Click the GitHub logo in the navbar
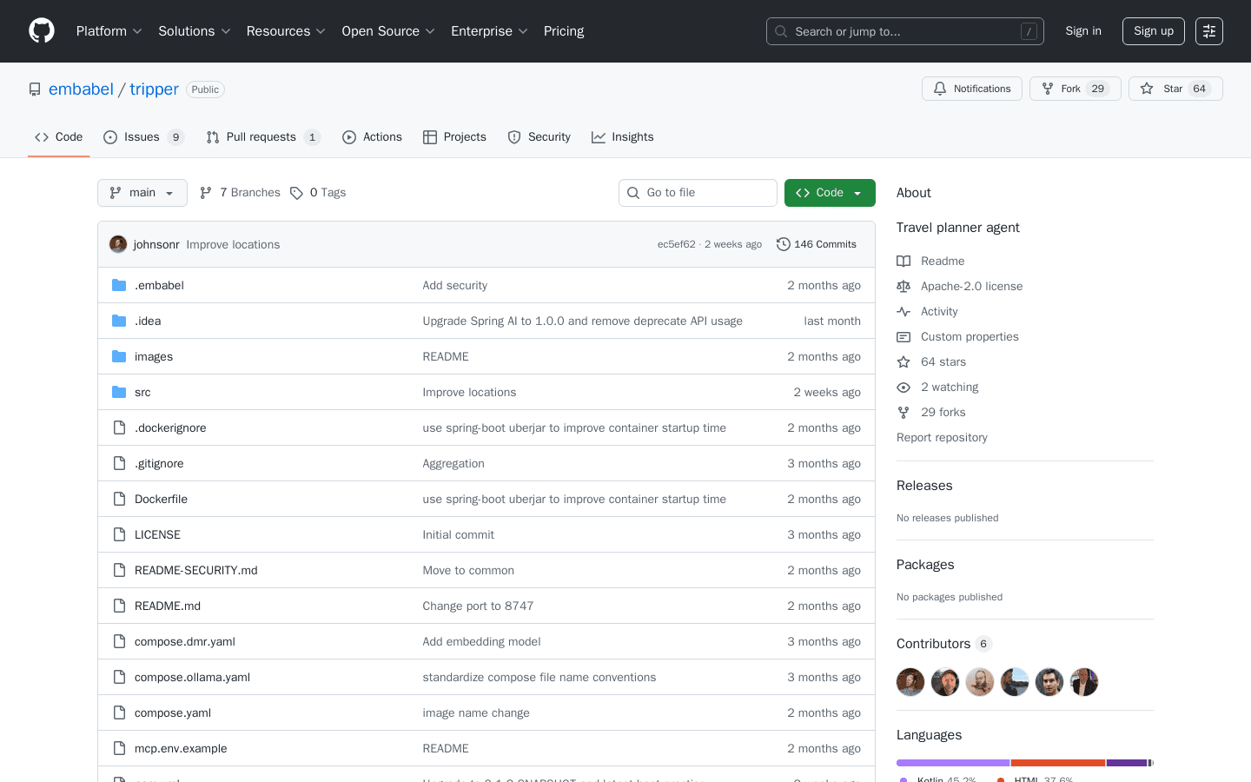The image size is (1251, 782). click(41, 30)
